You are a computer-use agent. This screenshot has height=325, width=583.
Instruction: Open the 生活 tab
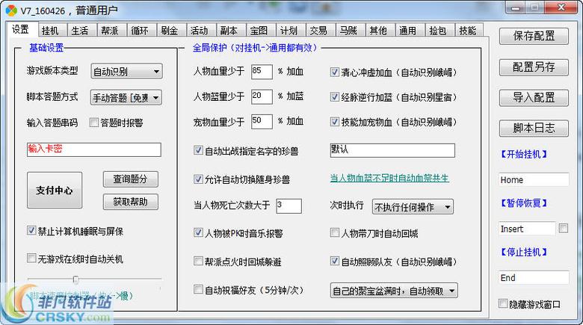(82, 30)
